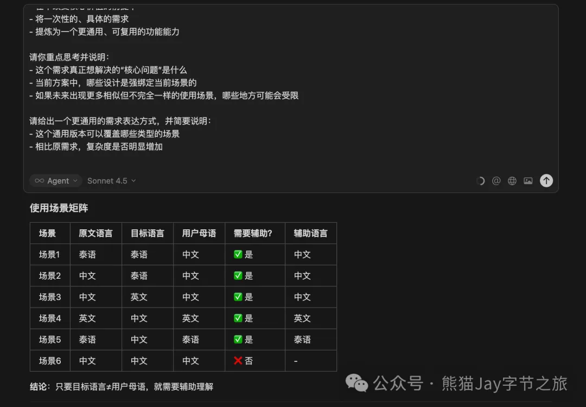Attach a picture using the image icon
Screen dimensions: 586x407
coord(527,180)
